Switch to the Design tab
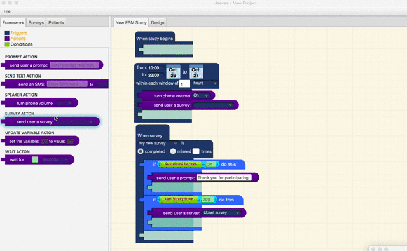This screenshot has width=407, height=251. pos(158,23)
